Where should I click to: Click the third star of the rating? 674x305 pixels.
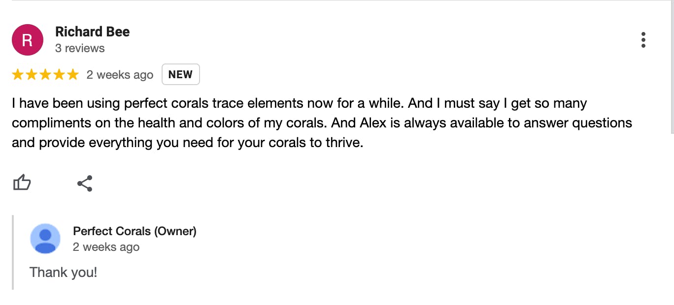click(45, 75)
